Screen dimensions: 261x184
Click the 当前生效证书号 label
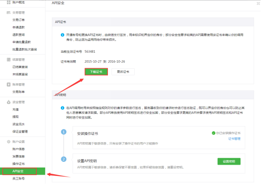(x=71, y=52)
